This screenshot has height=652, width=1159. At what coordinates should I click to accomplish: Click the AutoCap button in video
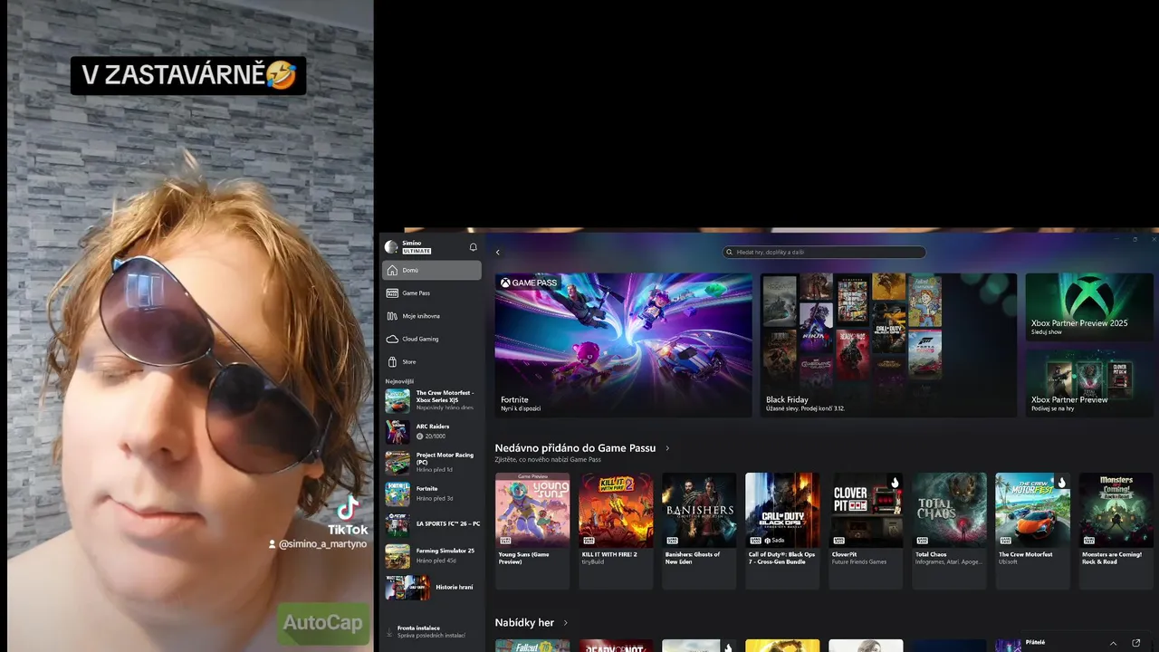(x=322, y=623)
